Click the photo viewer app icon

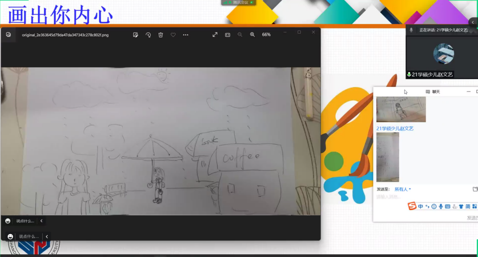(x=8, y=35)
